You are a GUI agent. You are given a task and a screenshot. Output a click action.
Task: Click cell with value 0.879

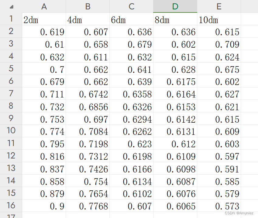(44, 193)
